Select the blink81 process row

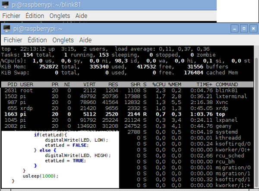(x=127, y=91)
